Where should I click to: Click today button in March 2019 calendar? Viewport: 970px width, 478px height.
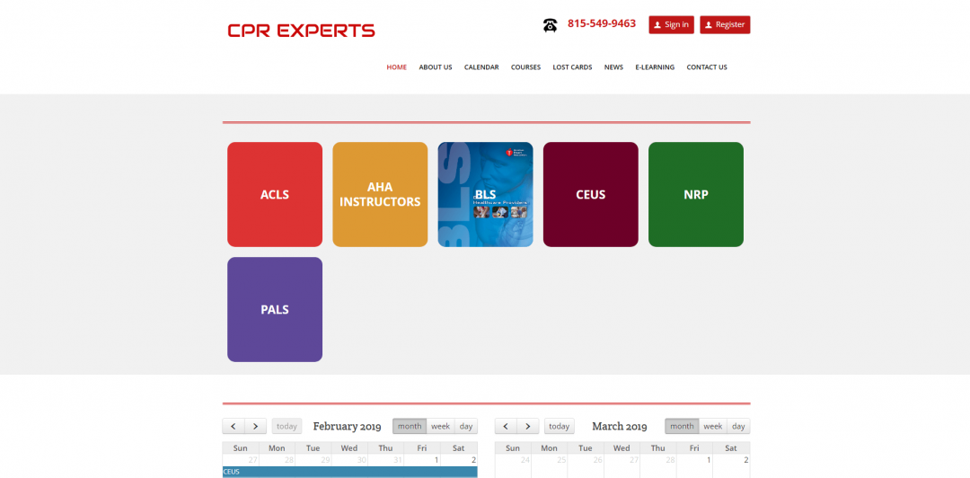click(560, 426)
